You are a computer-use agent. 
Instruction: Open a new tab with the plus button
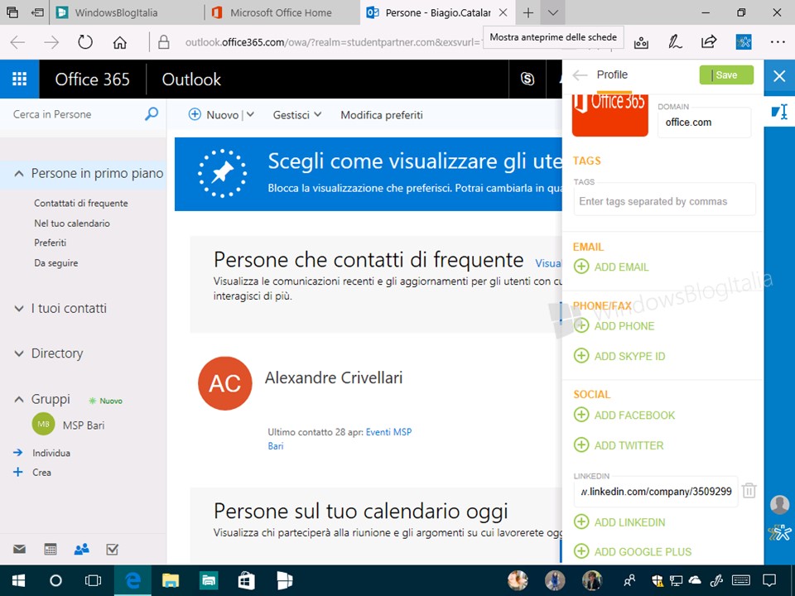[x=528, y=12]
